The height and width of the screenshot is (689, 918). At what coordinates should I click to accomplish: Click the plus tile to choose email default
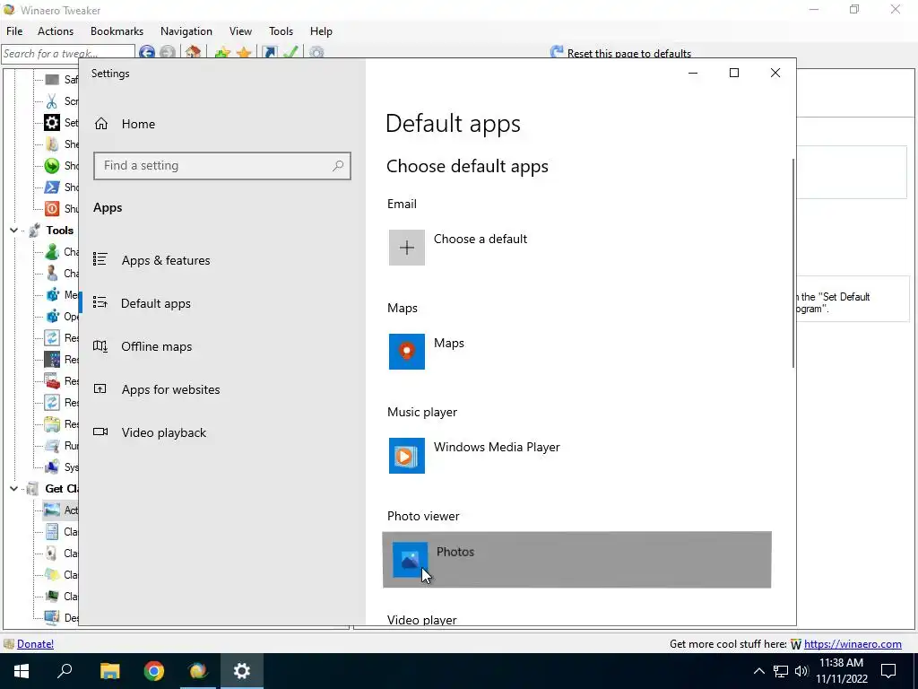pyautogui.click(x=407, y=248)
